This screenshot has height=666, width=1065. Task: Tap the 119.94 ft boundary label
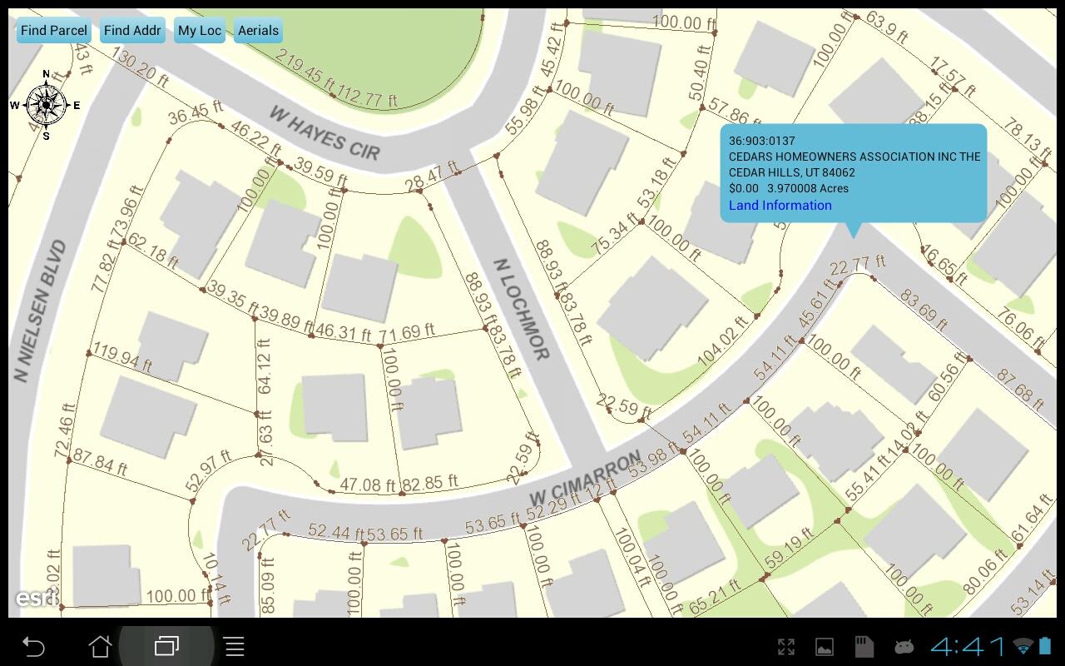coord(122,358)
